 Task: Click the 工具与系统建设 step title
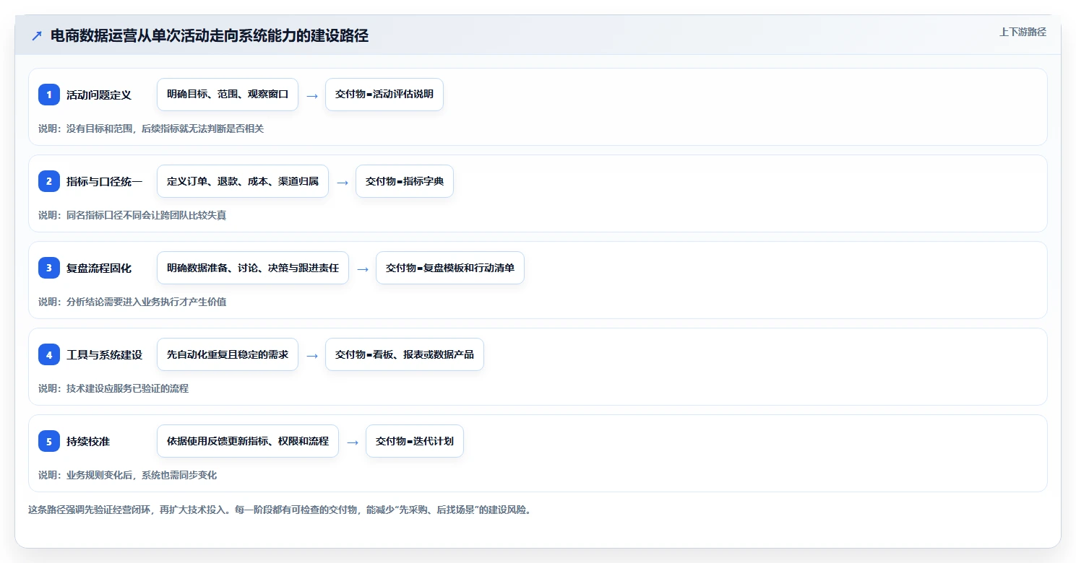coord(104,354)
